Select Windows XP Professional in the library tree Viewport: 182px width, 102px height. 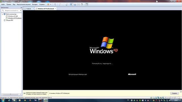point(15,18)
